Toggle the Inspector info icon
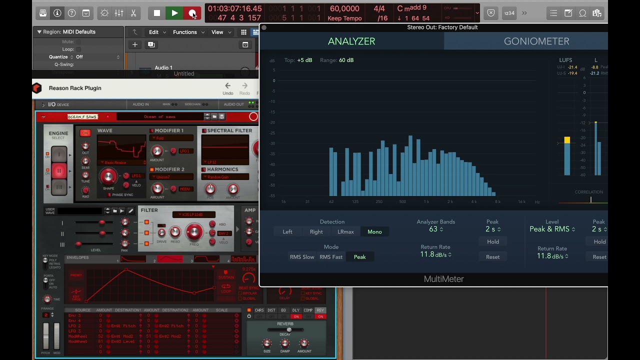Viewport: 640px width, 360px height. pyautogui.click(x=57, y=13)
